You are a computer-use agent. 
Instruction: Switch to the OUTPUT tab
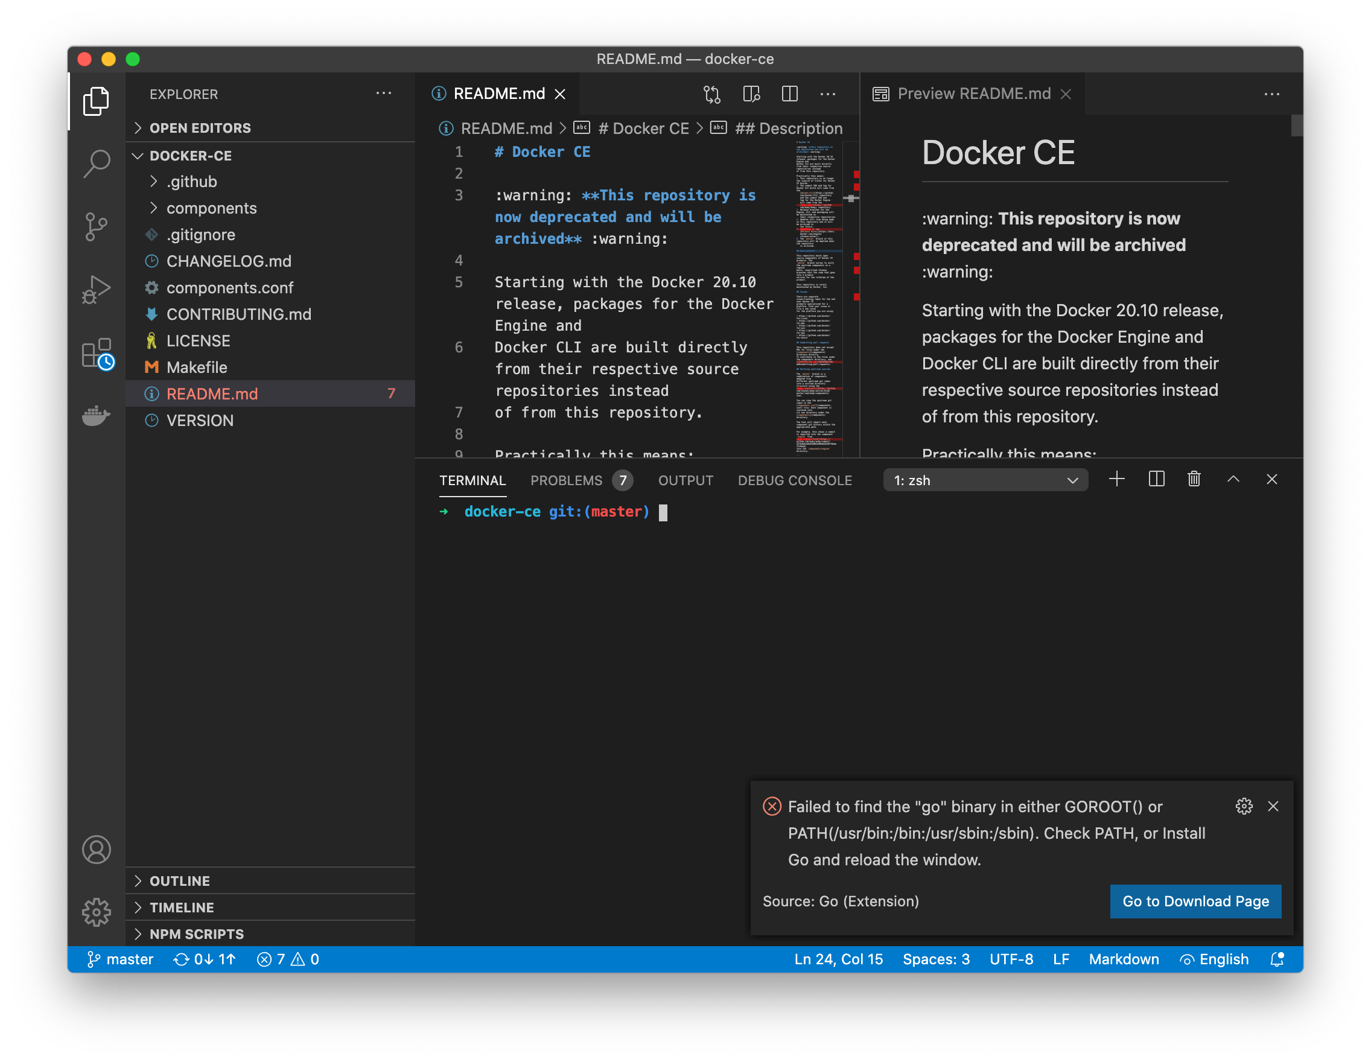tap(685, 480)
